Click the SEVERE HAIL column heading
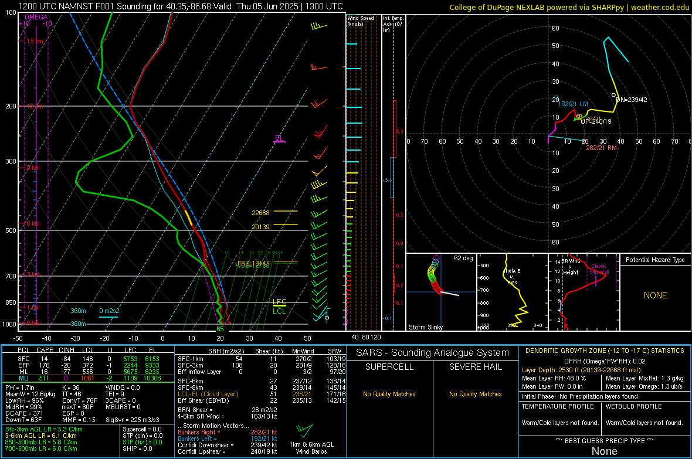The image size is (692, 459). click(475, 367)
